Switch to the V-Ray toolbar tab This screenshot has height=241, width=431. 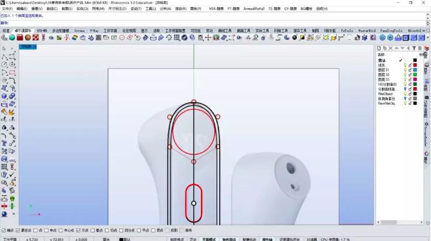click(94, 30)
